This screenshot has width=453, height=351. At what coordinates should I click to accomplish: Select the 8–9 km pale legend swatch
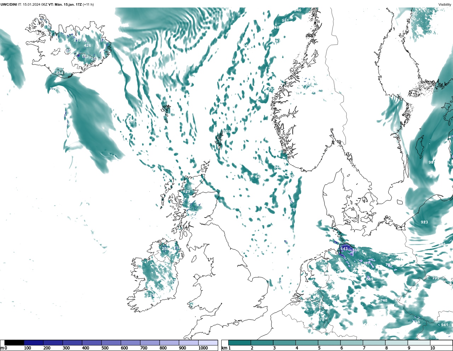pos(396,343)
